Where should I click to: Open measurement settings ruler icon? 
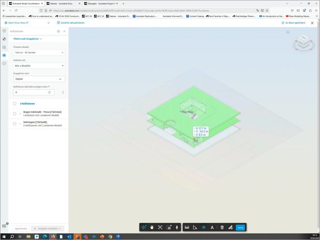pyautogui.click(x=230, y=227)
